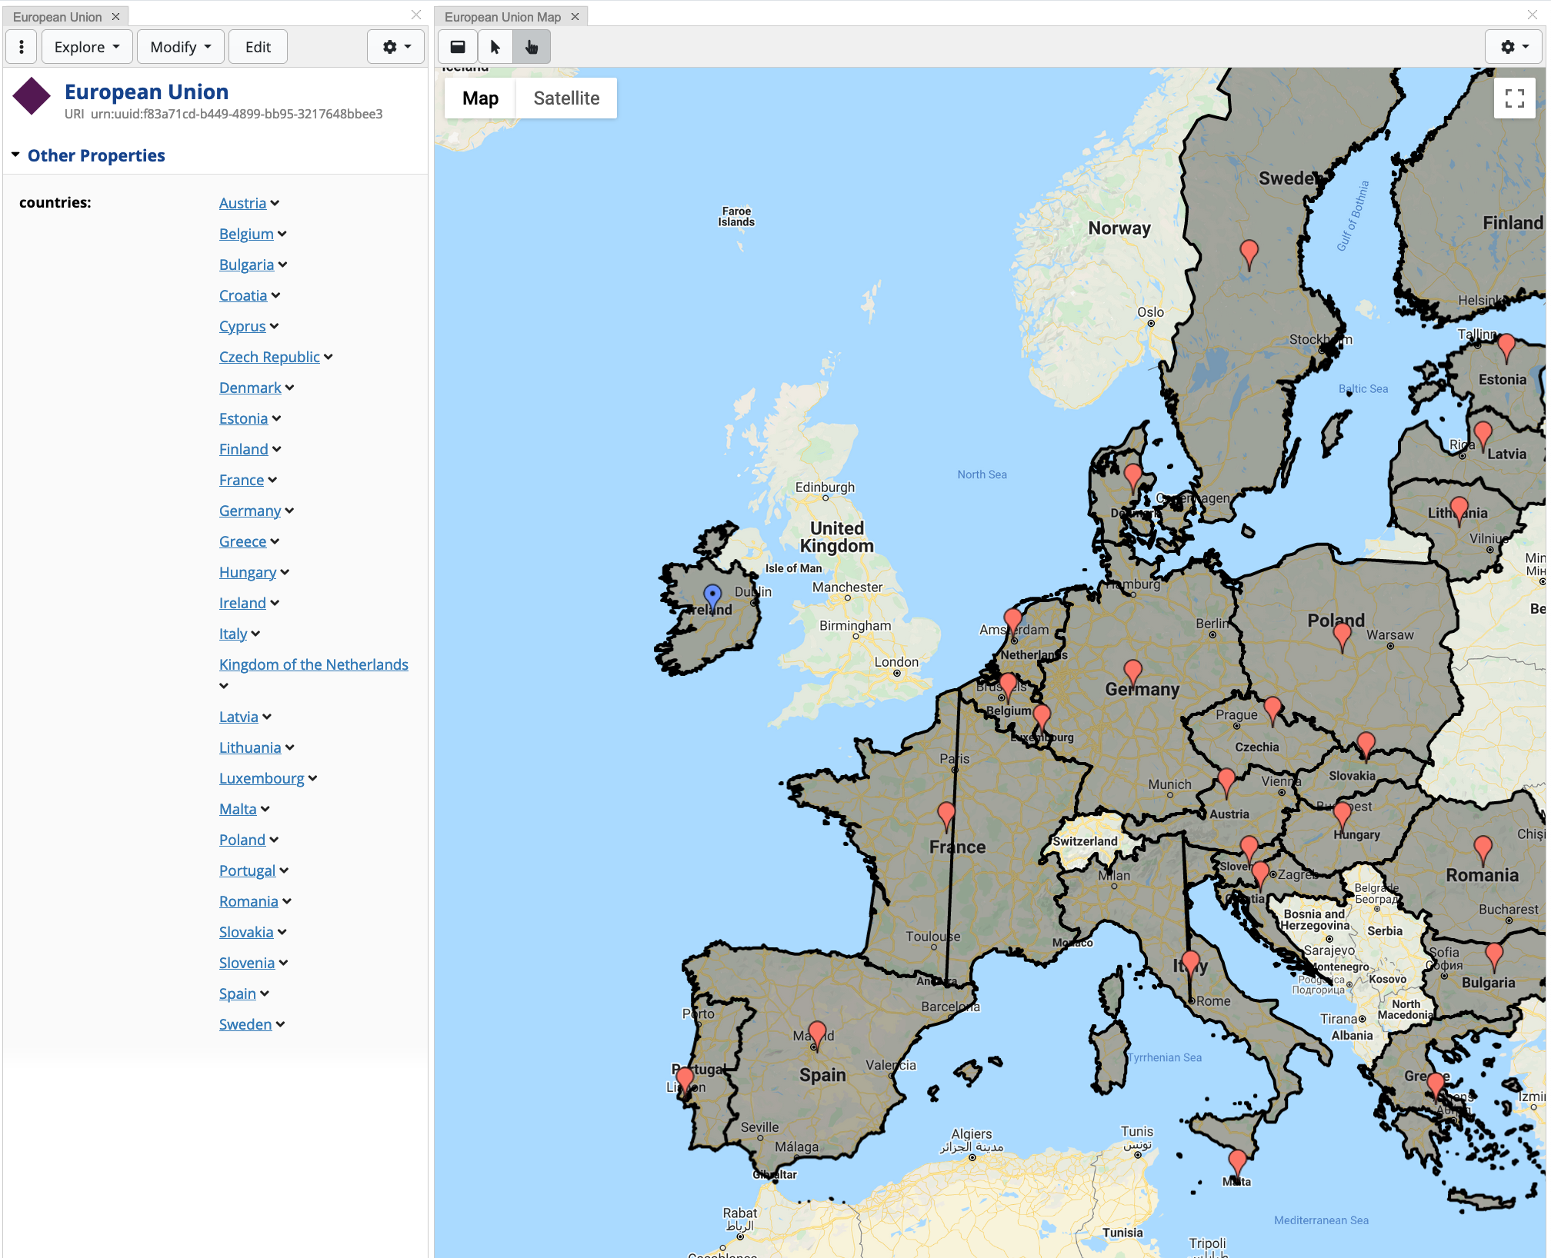This screenshot has width=1551, height=1258.
Task: Open the settings gear on the left panel
Action: pos(395,46)
